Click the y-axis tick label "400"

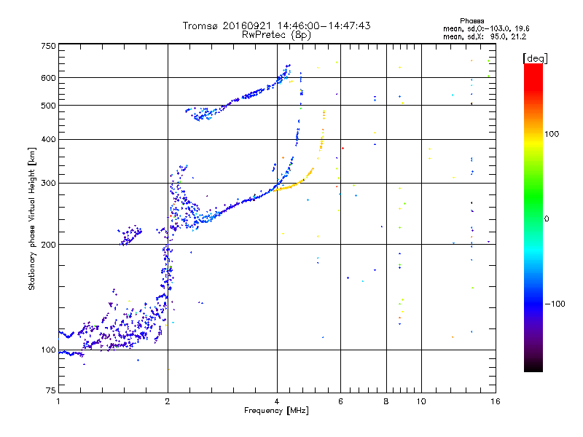point(48,140)
